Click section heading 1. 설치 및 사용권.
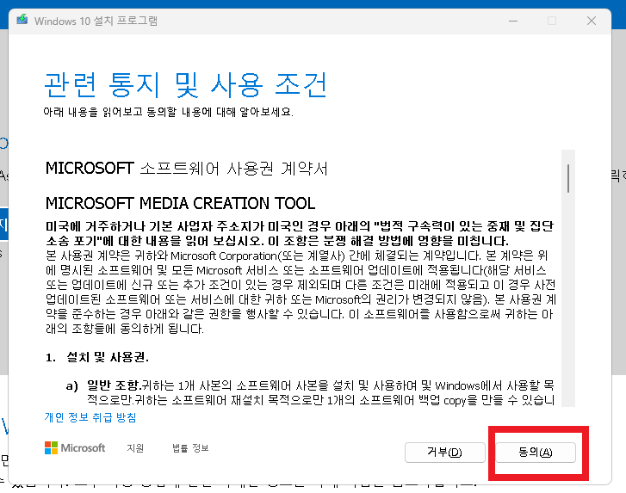Screen dimensions: 626x493 coord(97,357)
